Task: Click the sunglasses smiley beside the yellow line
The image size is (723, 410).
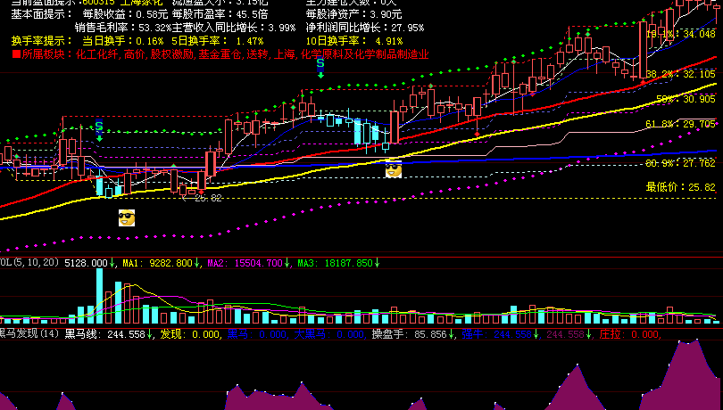Action: pos(394,169)
